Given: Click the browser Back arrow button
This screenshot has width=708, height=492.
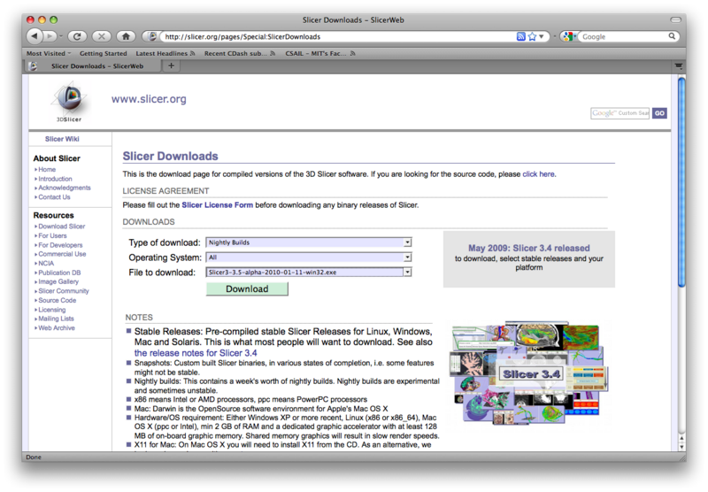Looking at the screenshot, I should 35,36.
